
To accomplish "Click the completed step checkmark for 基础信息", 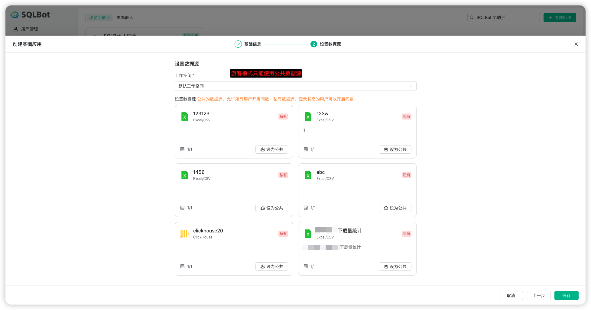I will point(238,44).
